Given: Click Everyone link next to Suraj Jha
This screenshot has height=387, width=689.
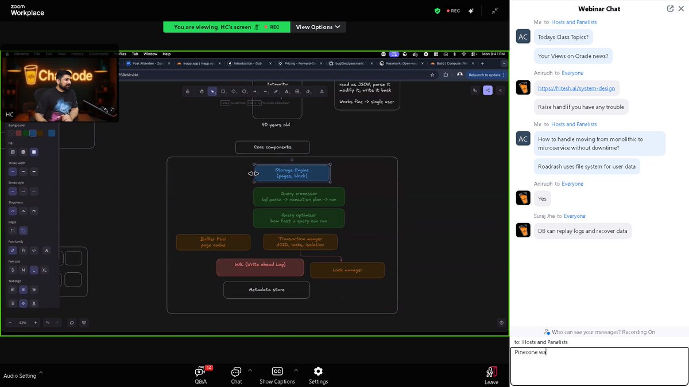Looking at the screenshot, I should pyautogui.click(x=575, y=216).
